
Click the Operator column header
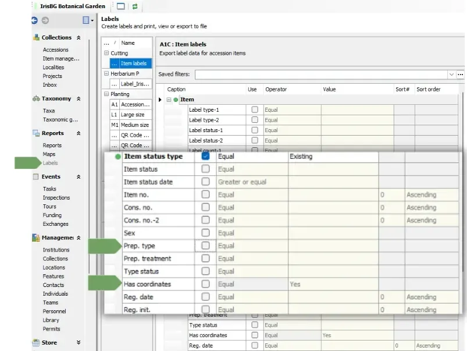(x=276, y=89)
